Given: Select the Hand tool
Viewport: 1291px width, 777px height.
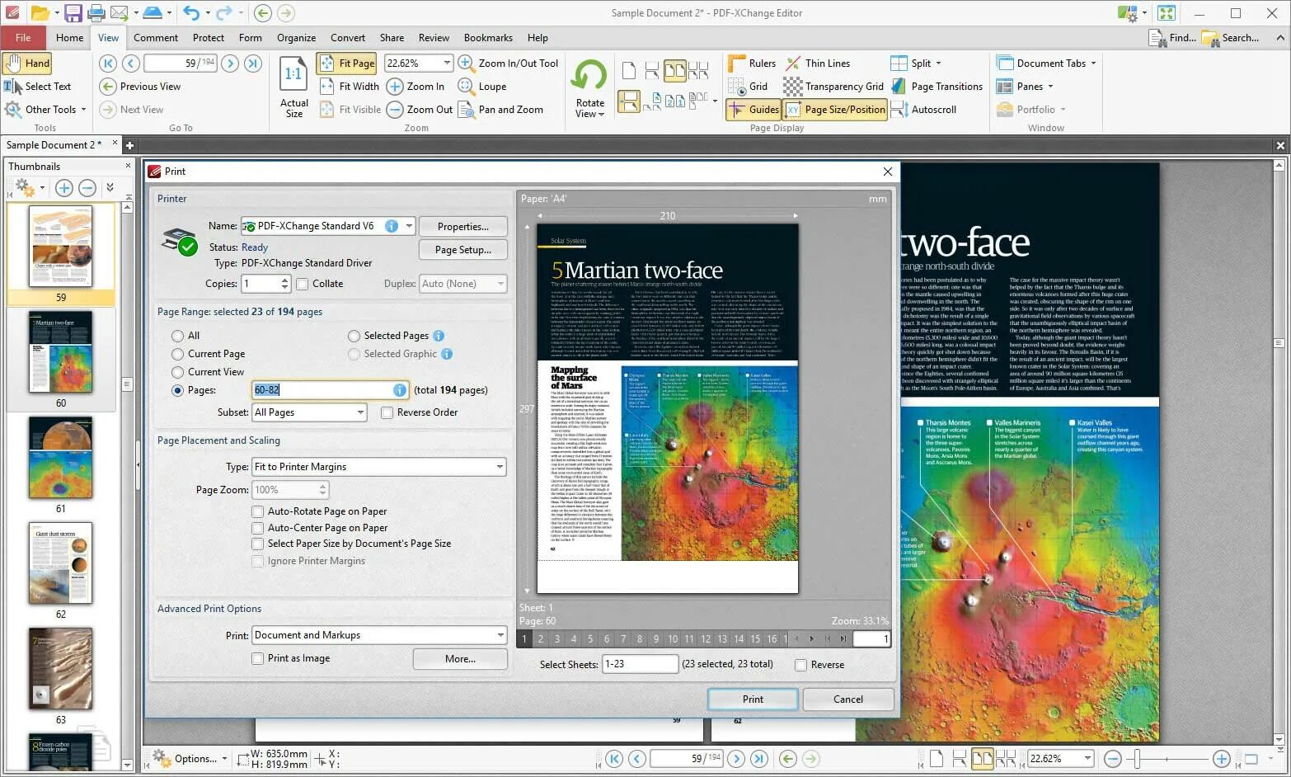Looking at the screenshot, I should coord(27,63).
